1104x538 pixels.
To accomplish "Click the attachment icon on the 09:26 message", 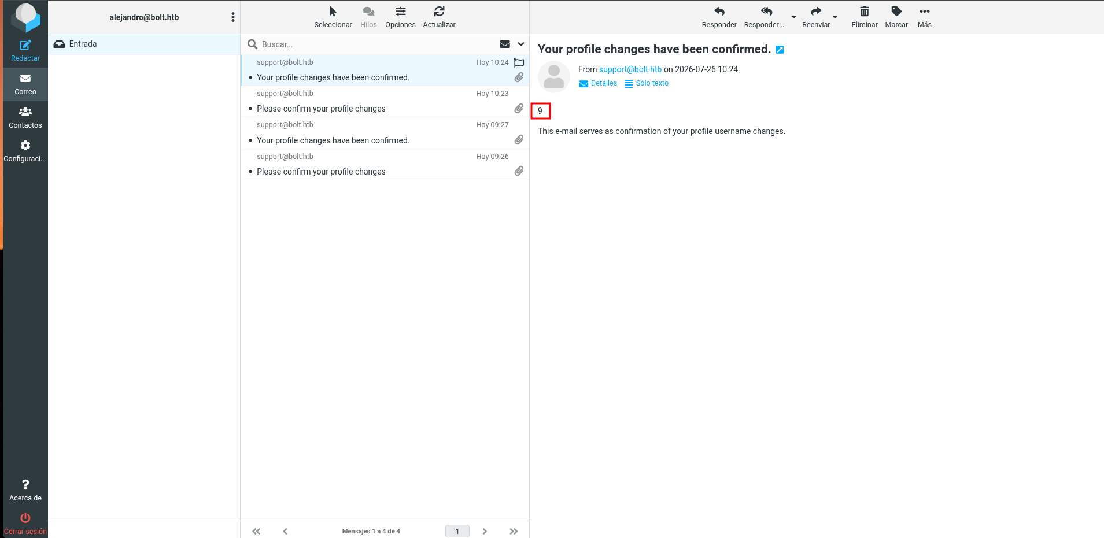I will click(x=519, y=171).
